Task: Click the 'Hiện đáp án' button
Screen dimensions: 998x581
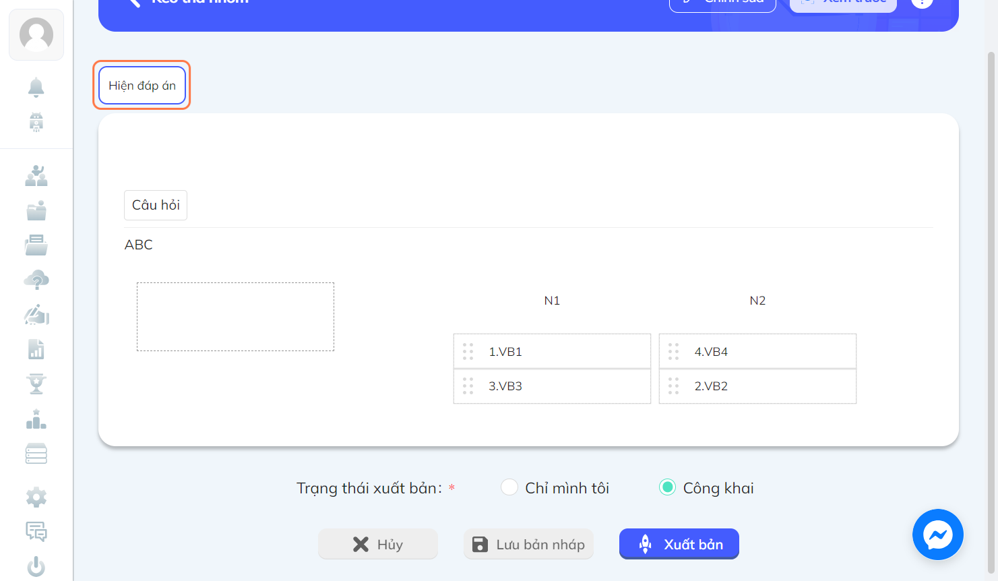Action: (142, 86)
